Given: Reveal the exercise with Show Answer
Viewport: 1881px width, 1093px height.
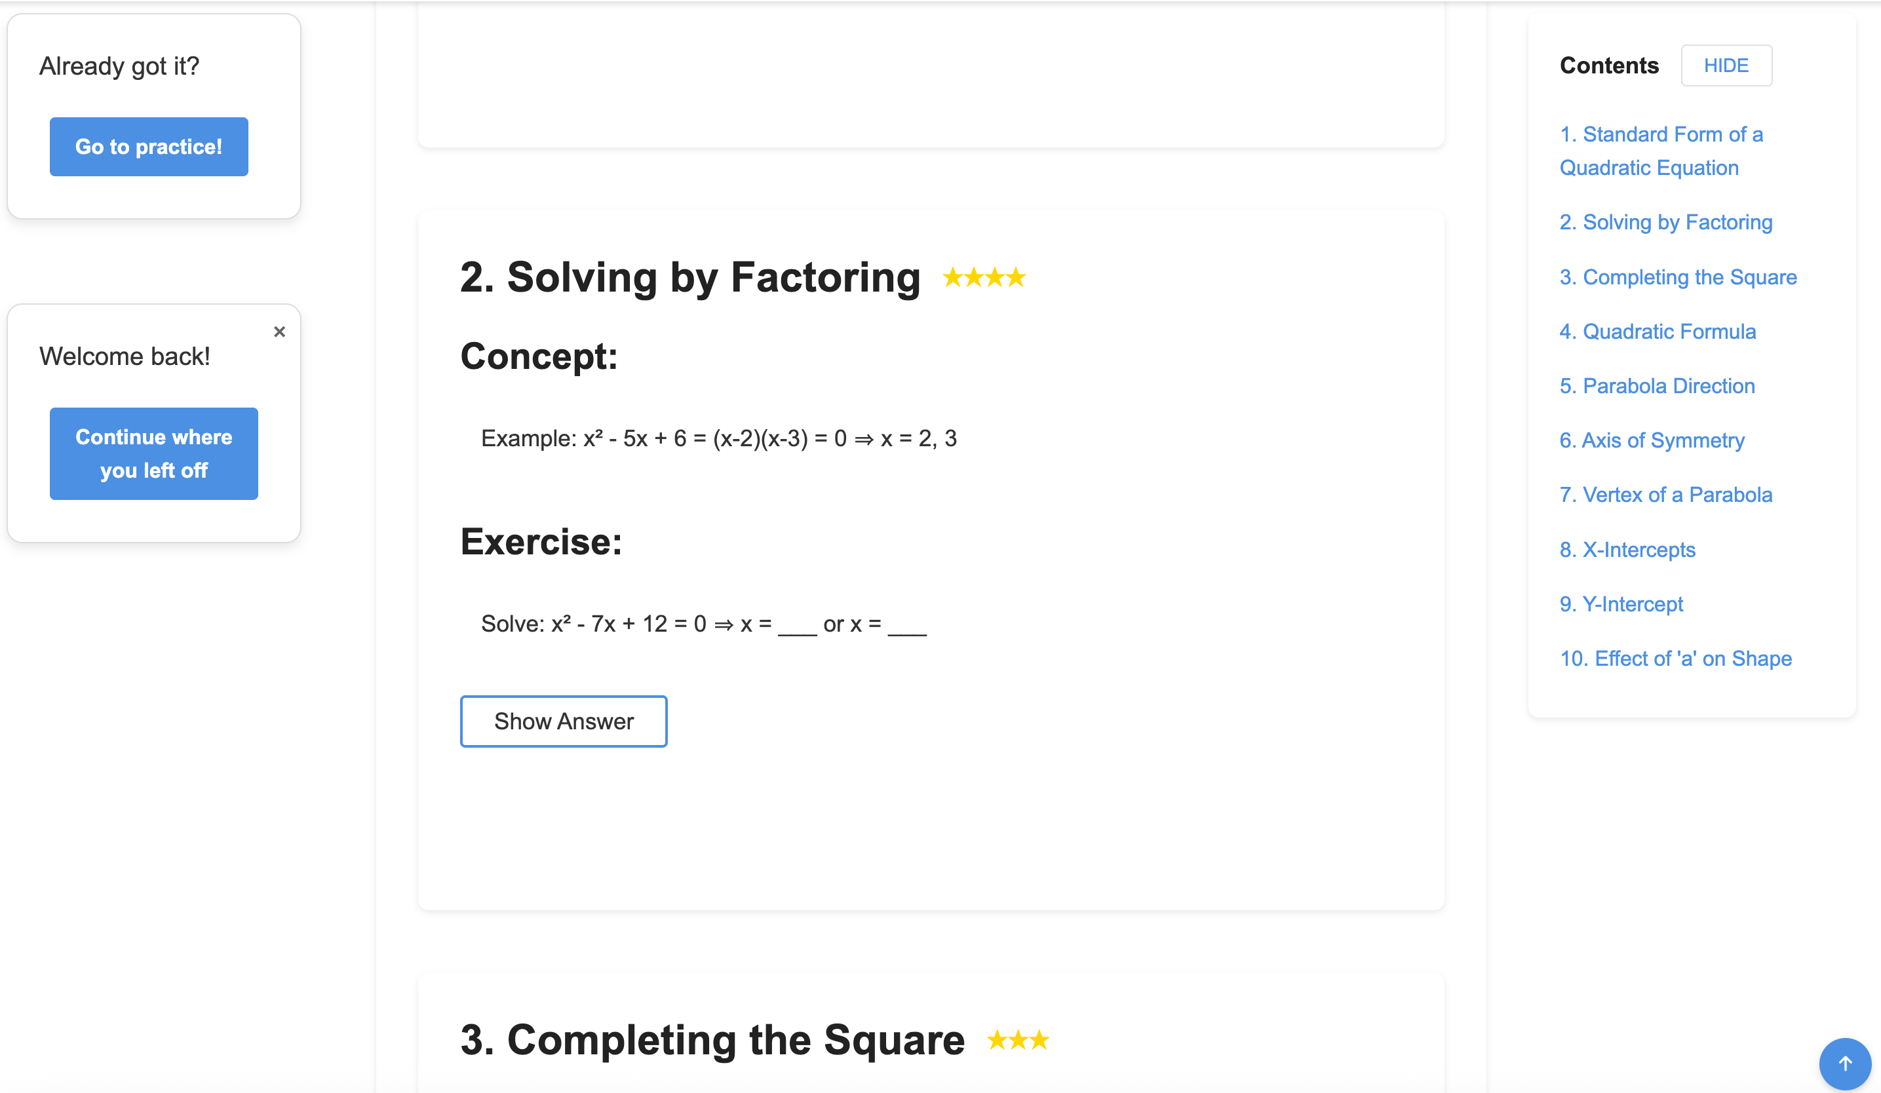Looking at the screenshot, I should (x=564, y=721).
